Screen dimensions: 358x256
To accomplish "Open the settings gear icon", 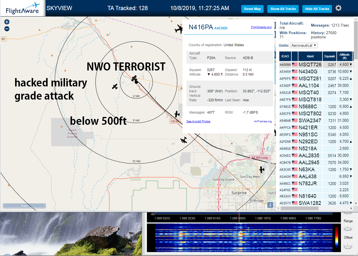I will coord(338,8).
